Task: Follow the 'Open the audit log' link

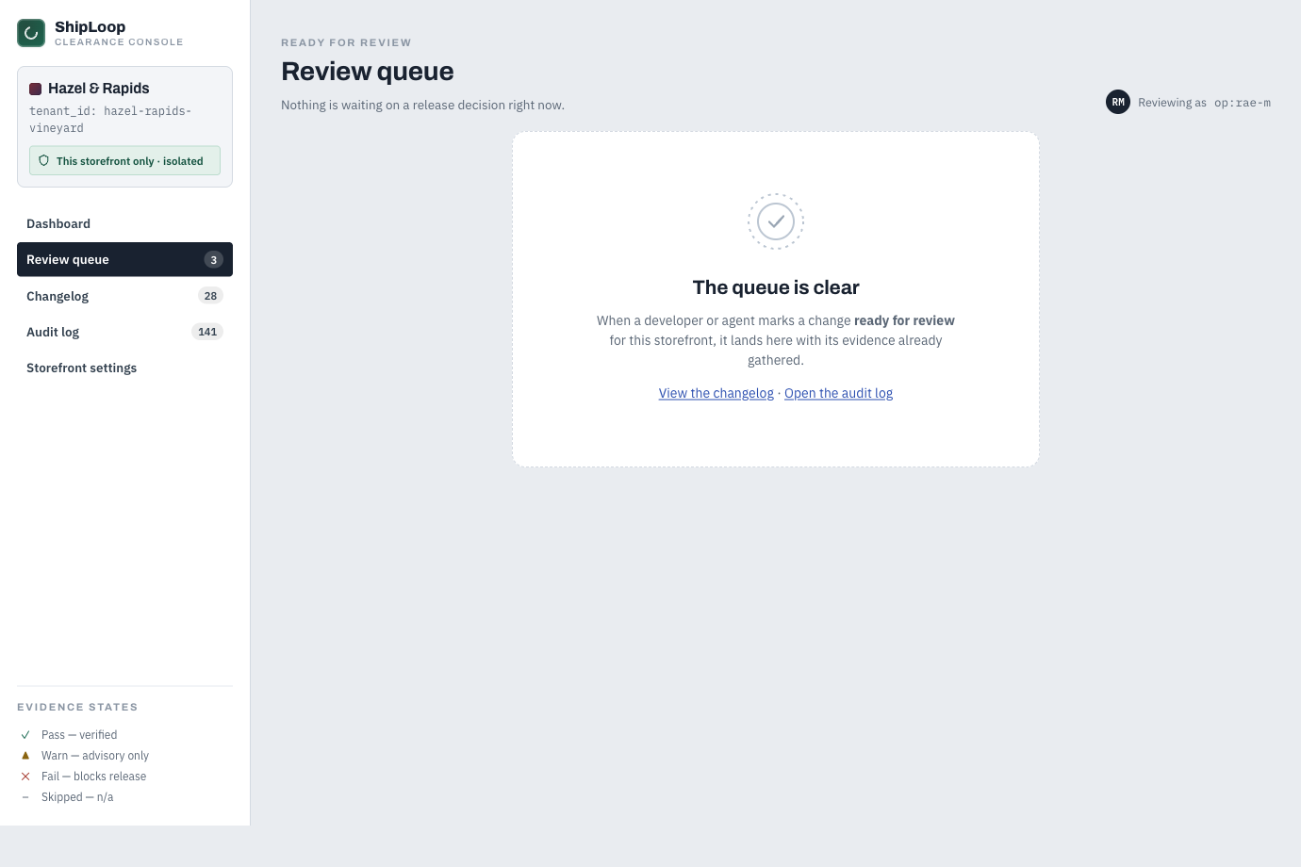Action: click(x=838, y=393)
